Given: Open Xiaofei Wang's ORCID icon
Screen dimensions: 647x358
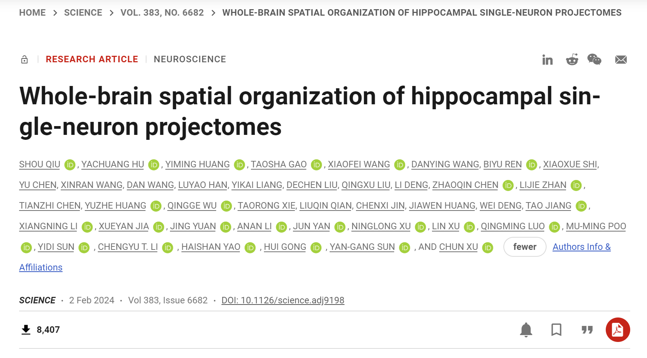Looking at the screenshot, I should tap(400, 165).
